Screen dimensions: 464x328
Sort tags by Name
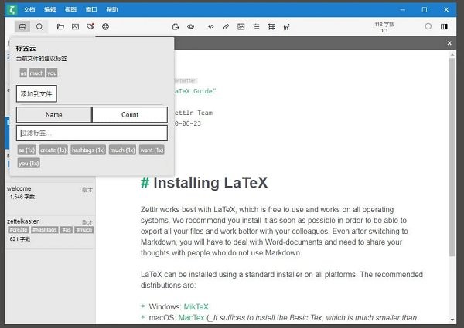[53, 115]
